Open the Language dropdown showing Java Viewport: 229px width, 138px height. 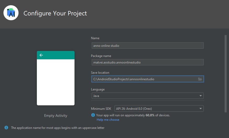(x=147, y=96)
